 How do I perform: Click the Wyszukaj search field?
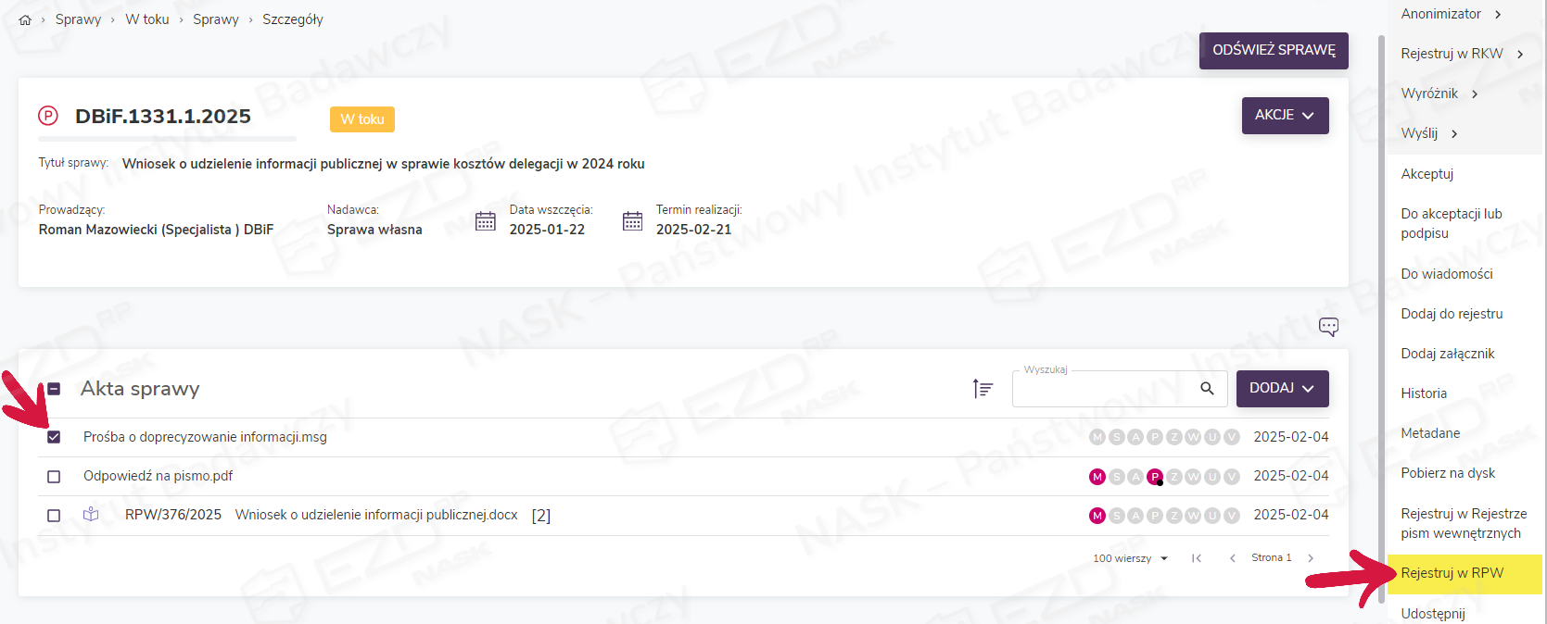pyautogui.click(x=1103, y=390)
